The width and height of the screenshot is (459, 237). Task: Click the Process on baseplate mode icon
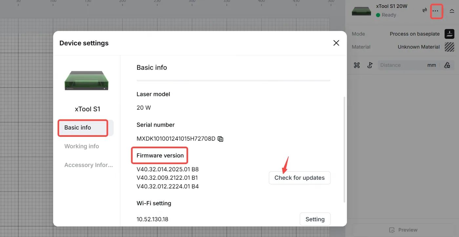[449, 34]
